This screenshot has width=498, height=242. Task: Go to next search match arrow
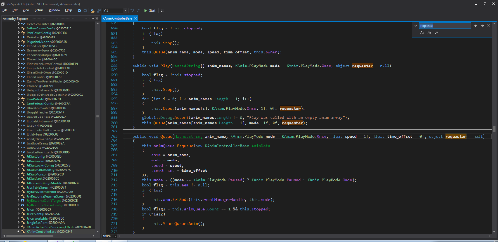click(x=482, y=26)
